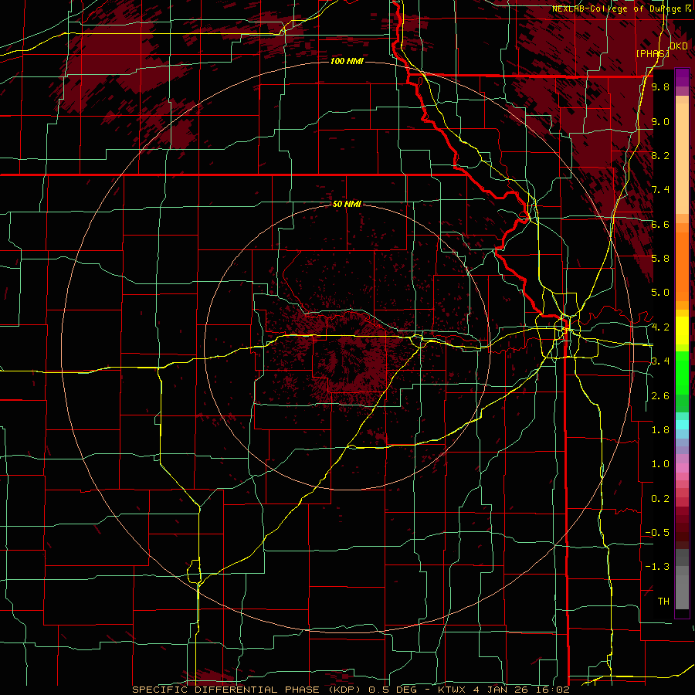Image resolution: width=695 pixels, height=695 pixels.
Task: Select the yellow band of the color bar
Action: click(x=682, y=331)
